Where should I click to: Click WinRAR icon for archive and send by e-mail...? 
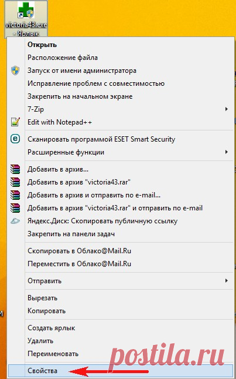coord(15,195)
